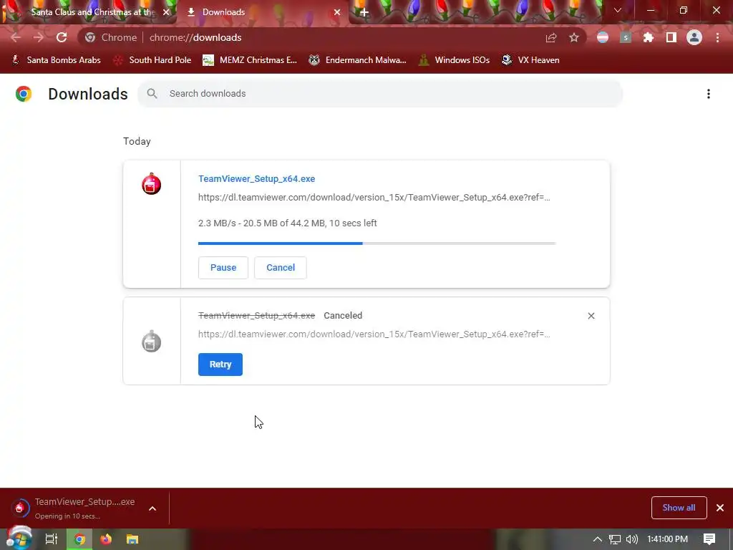Click the red ornament file icon of active download
Image resolution: width=733 pixels, height=550 pixels.
click(152, 184)
